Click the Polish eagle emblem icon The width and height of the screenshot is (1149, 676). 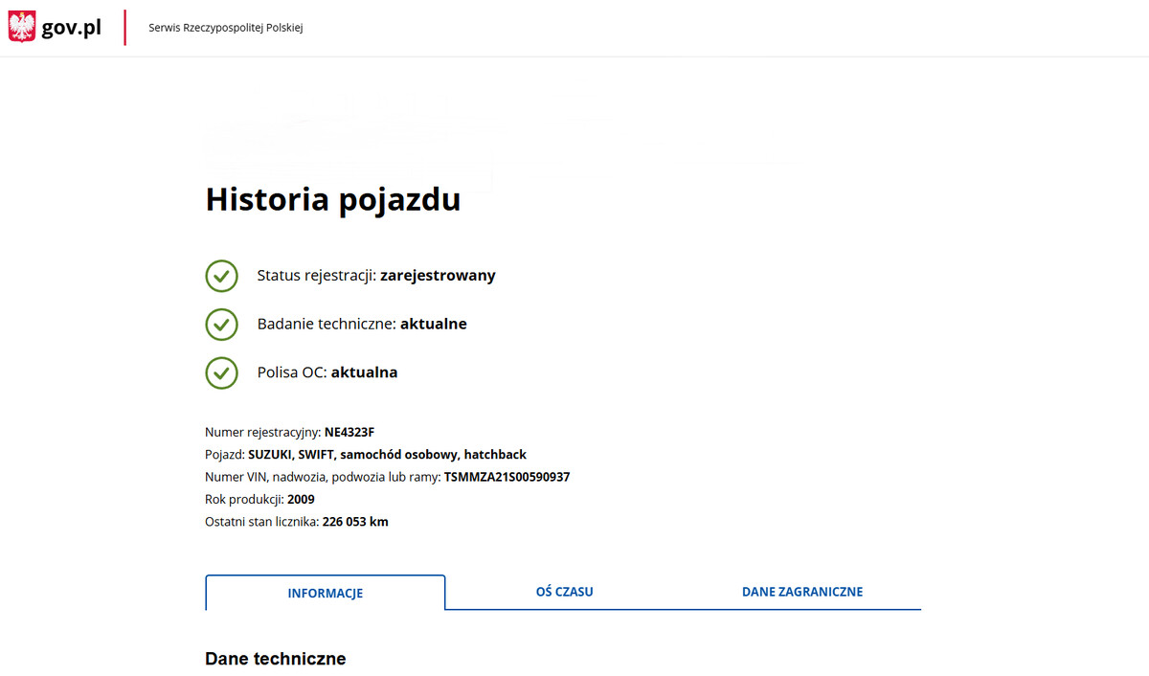coord(22,27)
